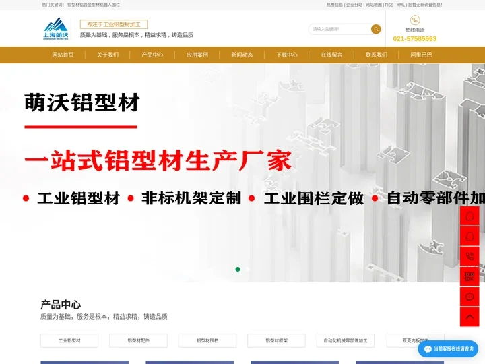Open the message bubble sidebar icon

point(470,297)
